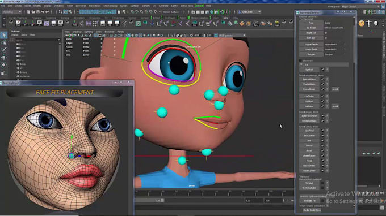Open Outliner Display menu
This screenshot has width=386, height=216.
click(x=14, y=35)
